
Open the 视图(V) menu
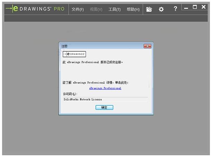(96, 9)
